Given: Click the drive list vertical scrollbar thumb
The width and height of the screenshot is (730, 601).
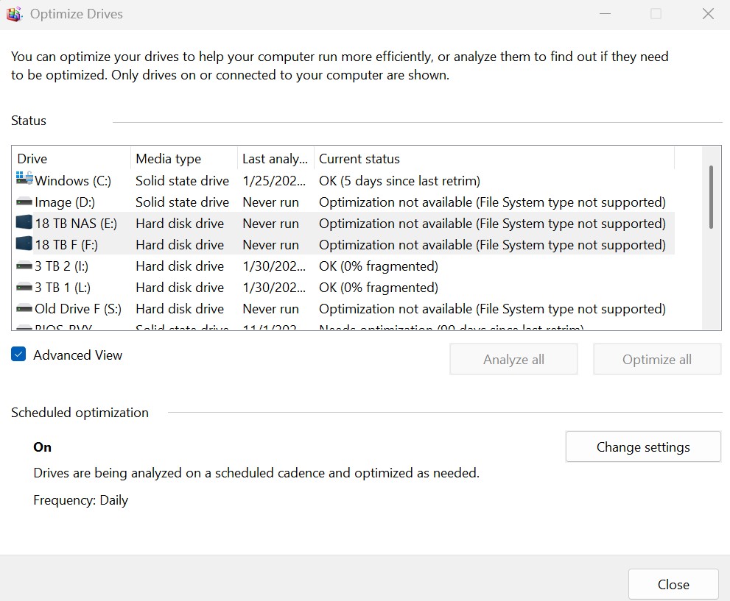Looking at the screenshot, I should tap(711, 196).
